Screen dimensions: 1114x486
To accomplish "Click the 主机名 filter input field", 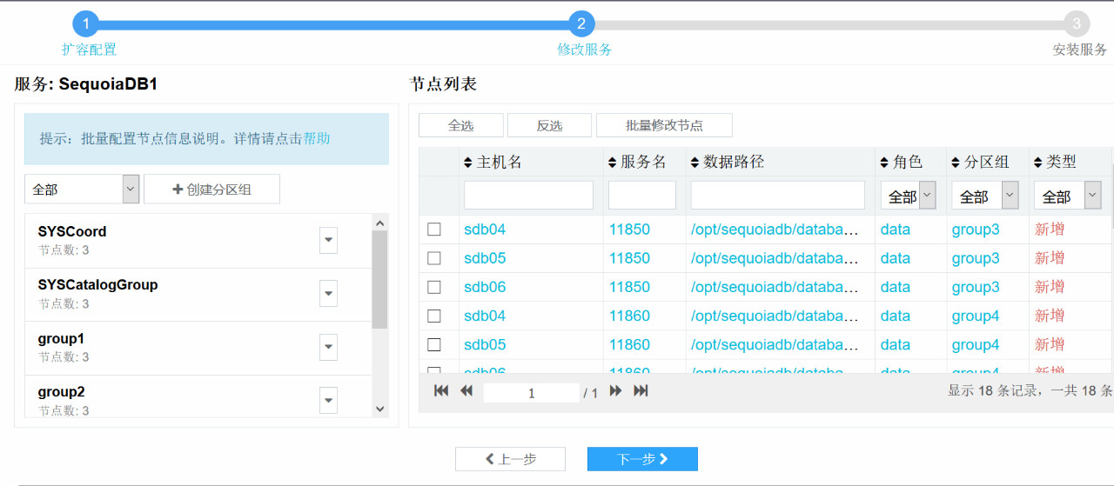I will [x=528, y=196].
